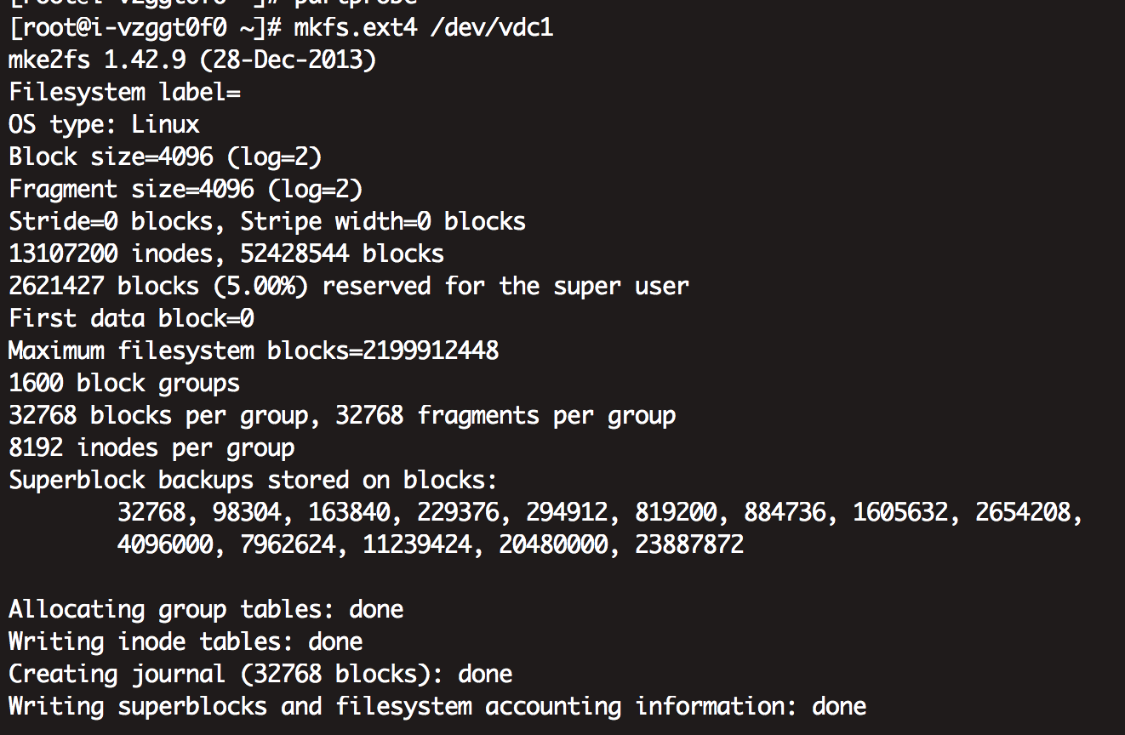1125x735 pixels.
Task: Click the mkfs.ext4 /dev/vdc1 command text
Action: point(423,28)
